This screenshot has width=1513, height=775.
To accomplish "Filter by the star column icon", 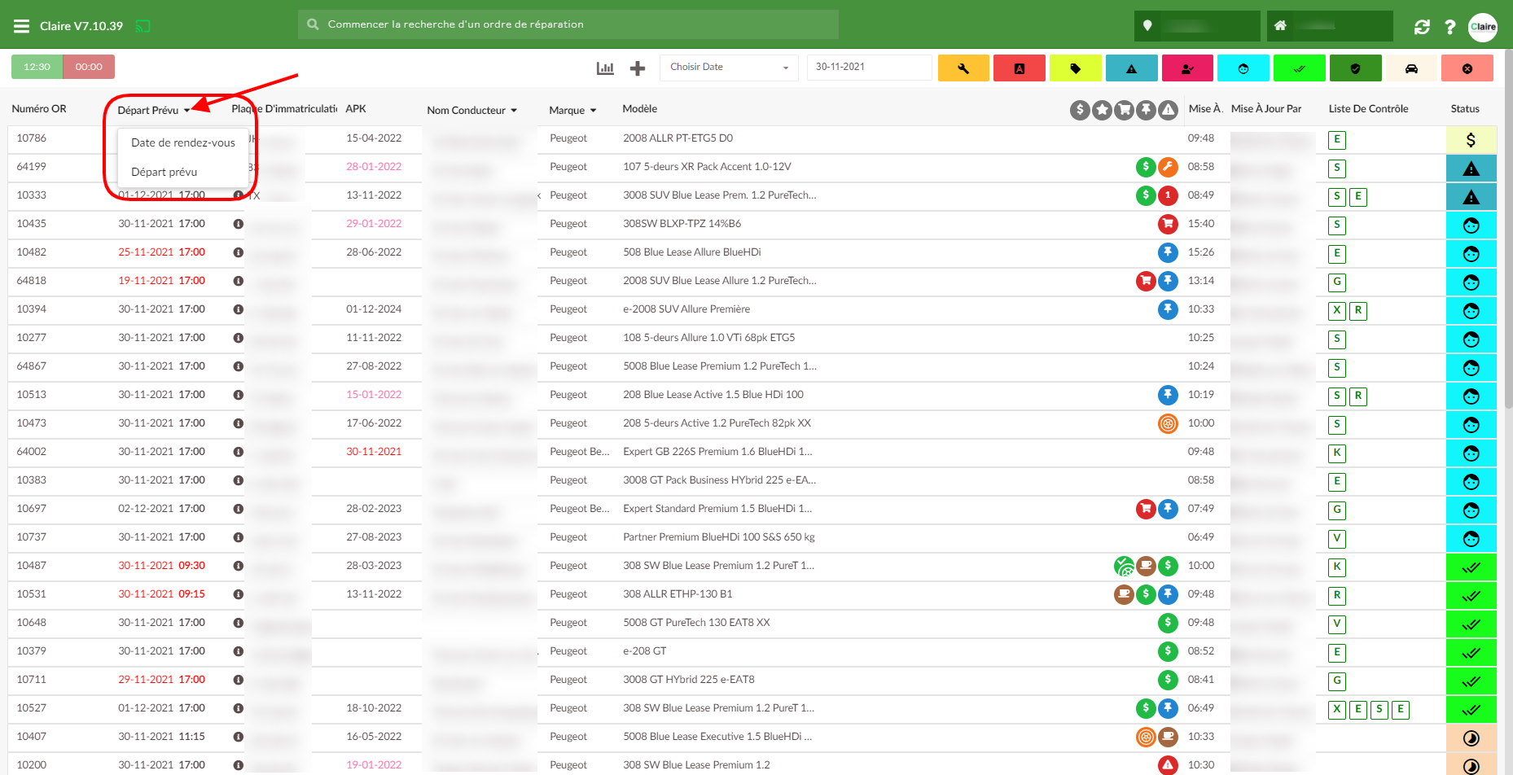I will coord(1102,110).
